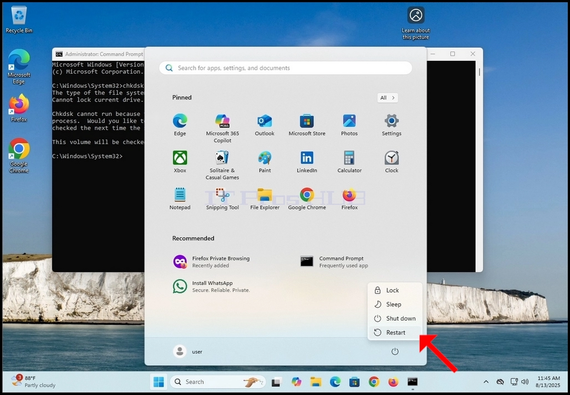The image size is (570, 395).
Task: Click the network tray icon
Action: [514, 382]
